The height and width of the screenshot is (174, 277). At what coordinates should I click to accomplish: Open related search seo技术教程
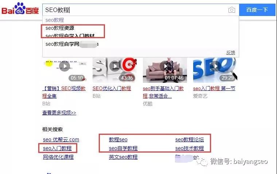[190, 148]
